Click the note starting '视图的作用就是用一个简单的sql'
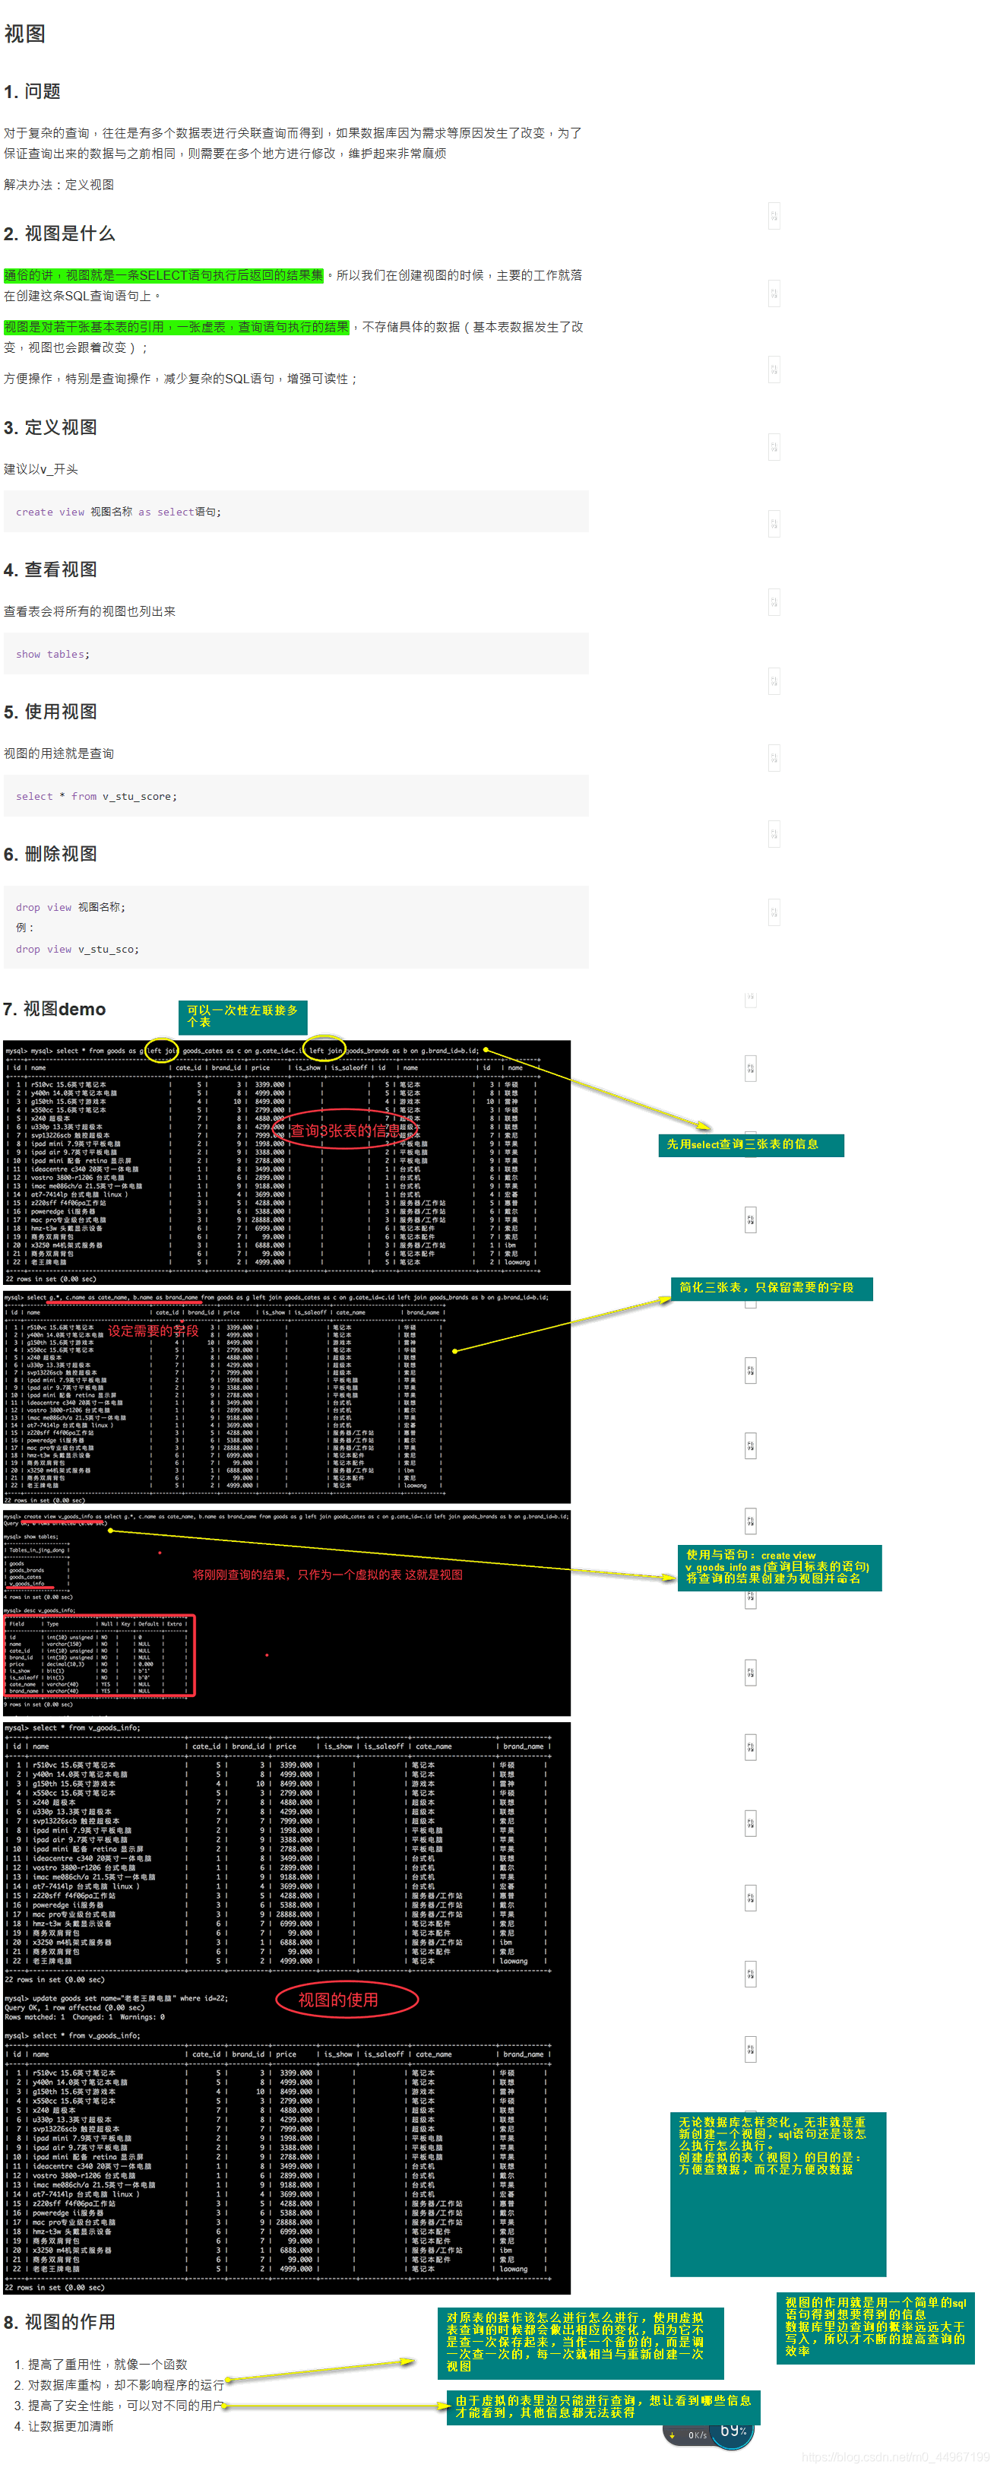Image resolution: width=997 pixels, height=2471 pixels. coord(875,2327)
